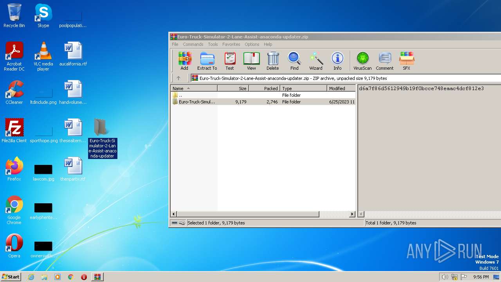
Task: Open the Favorites menu
Action: click(231, 44)
